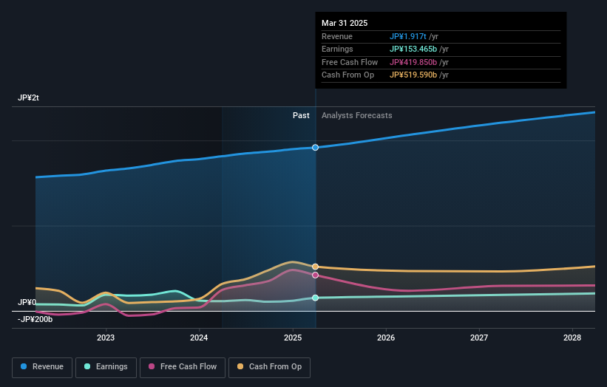The width and height of the screenshot is (607, 387).
Task: Click the Revenue data point marker on blue line
Action: 316,147
